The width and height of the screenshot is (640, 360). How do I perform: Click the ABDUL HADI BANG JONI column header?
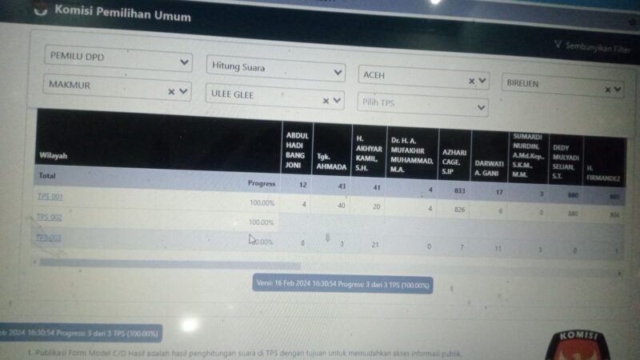(x=297, y=150)
